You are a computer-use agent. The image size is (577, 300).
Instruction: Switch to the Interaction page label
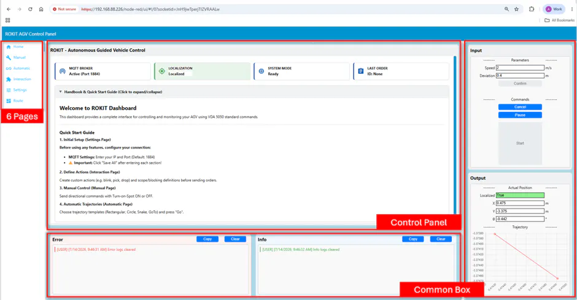(x=22, y=79)
